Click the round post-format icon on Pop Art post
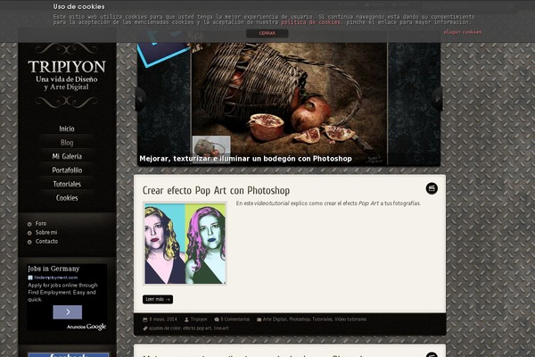Screen dimensions: 535x357 432,188
